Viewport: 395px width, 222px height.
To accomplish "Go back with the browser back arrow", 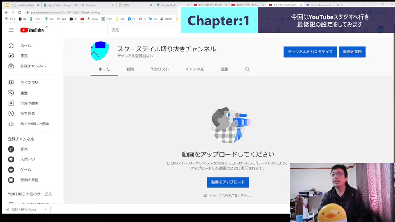I will pyautogui.click(x=6, y=12).
